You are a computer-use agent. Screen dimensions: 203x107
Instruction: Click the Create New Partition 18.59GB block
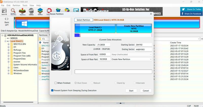(134, 28)
